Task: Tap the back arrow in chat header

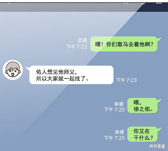Action: pyautogui.click(x=9, y=3)
